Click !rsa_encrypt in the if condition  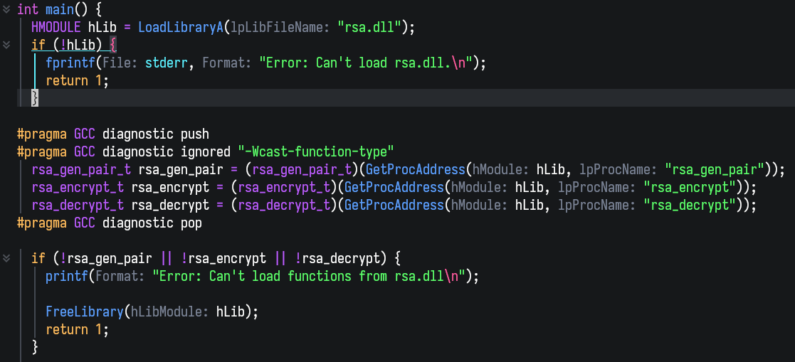pos(223,258)
